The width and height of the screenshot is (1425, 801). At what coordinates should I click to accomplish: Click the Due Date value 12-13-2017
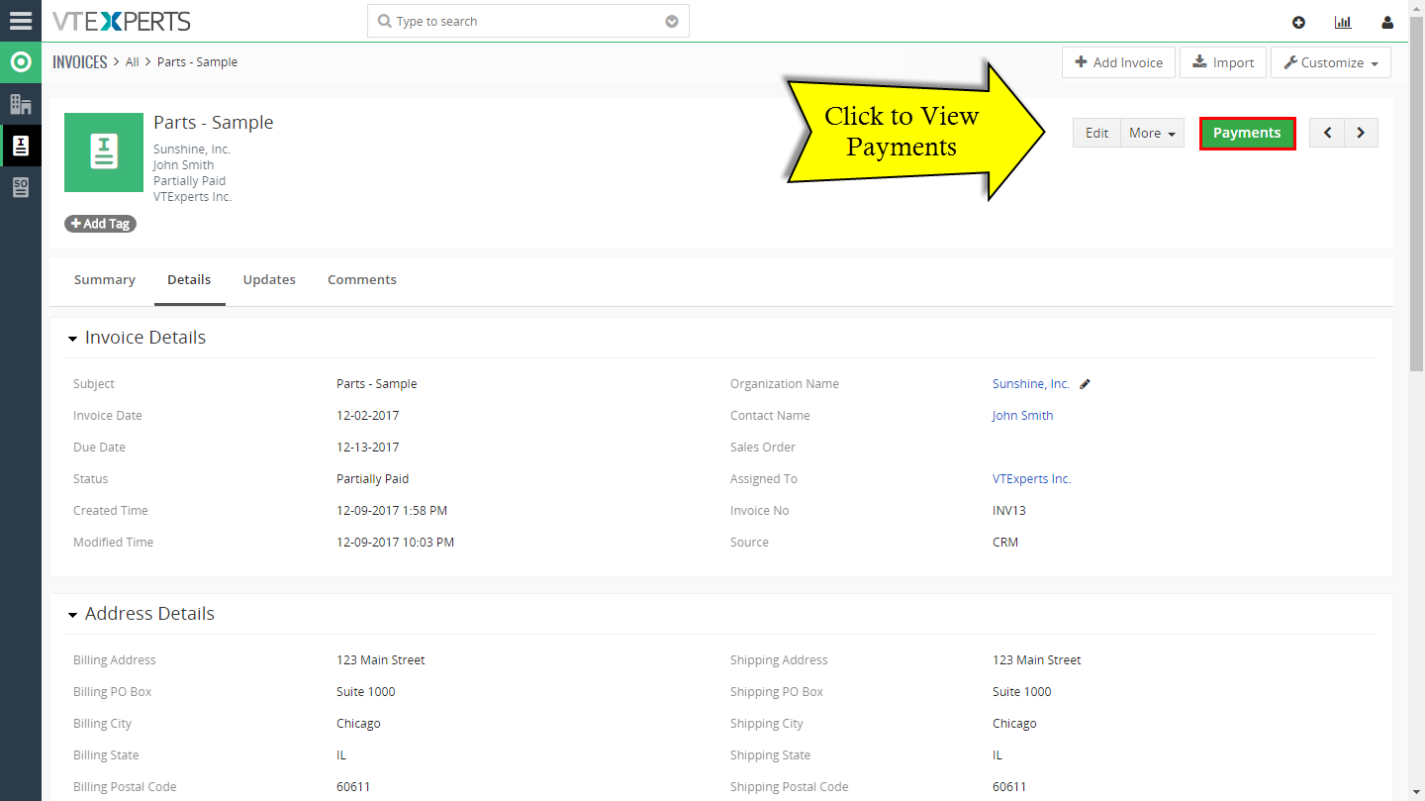click(368, 448)
